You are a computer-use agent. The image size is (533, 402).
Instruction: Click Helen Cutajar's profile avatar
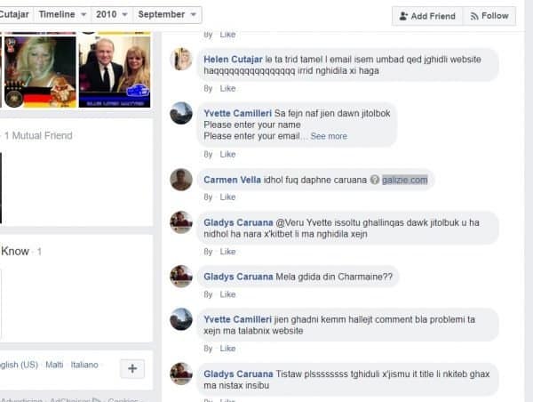click(x=182, y=59)
